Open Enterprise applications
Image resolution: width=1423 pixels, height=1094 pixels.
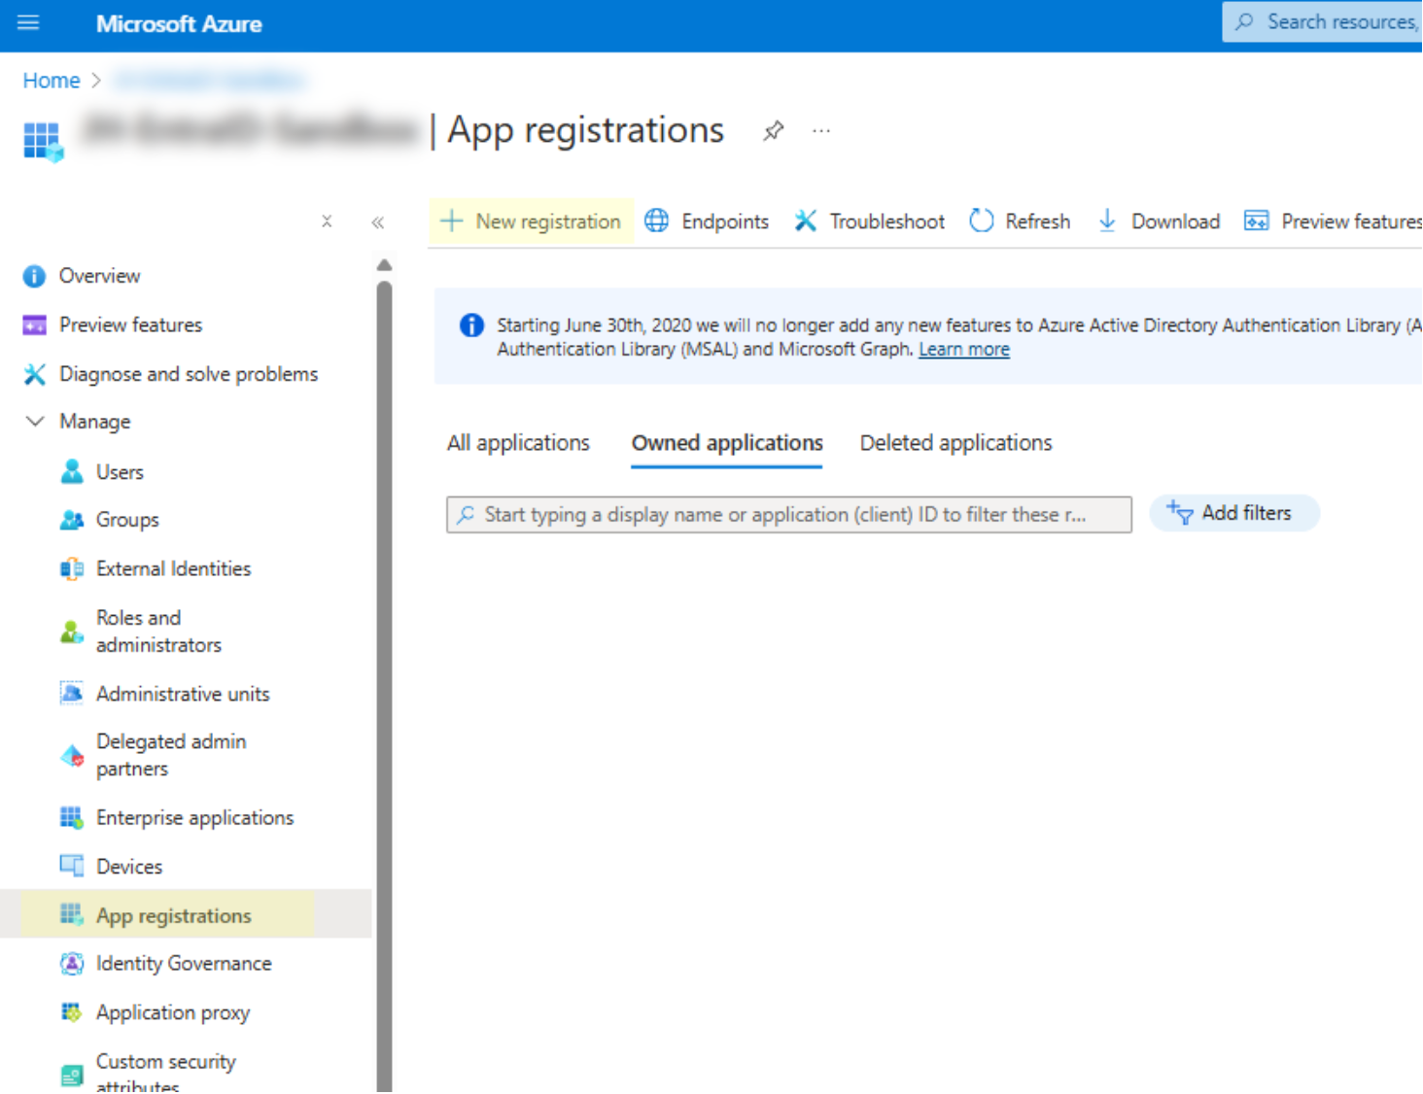(194, 818)
